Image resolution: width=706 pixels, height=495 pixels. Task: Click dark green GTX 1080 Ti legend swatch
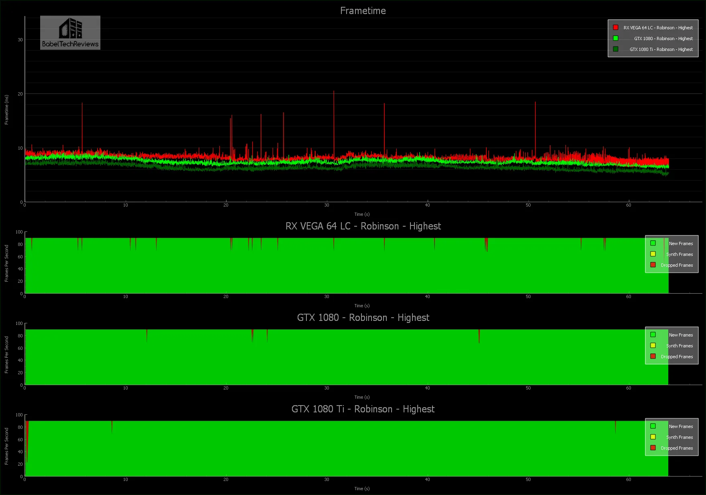(x=615, y=49)
